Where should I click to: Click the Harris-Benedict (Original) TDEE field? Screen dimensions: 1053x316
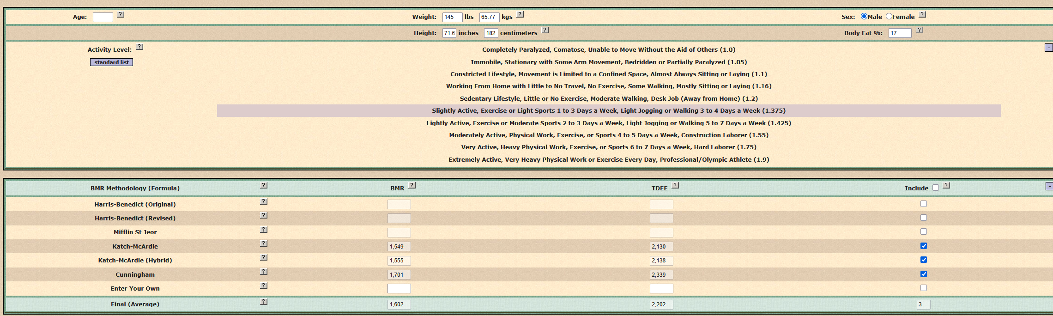(661, 204)
